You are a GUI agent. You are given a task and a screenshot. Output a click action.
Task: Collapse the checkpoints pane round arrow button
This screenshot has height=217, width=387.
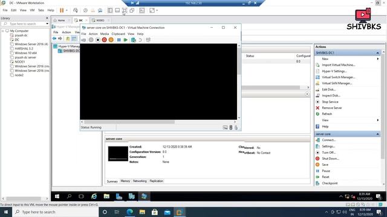point(307,94)
